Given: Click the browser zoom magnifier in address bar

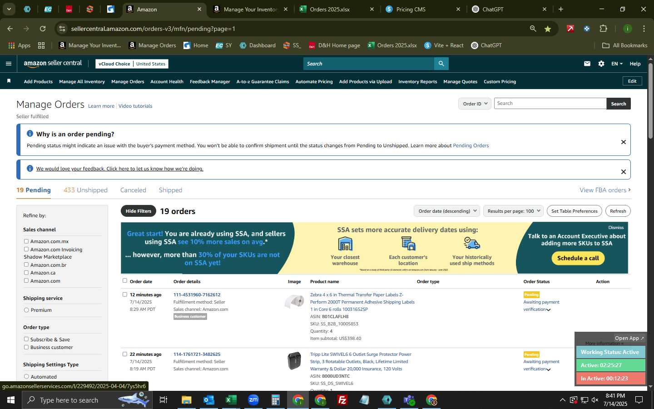Looking at the screenshot, I should 533,29.
